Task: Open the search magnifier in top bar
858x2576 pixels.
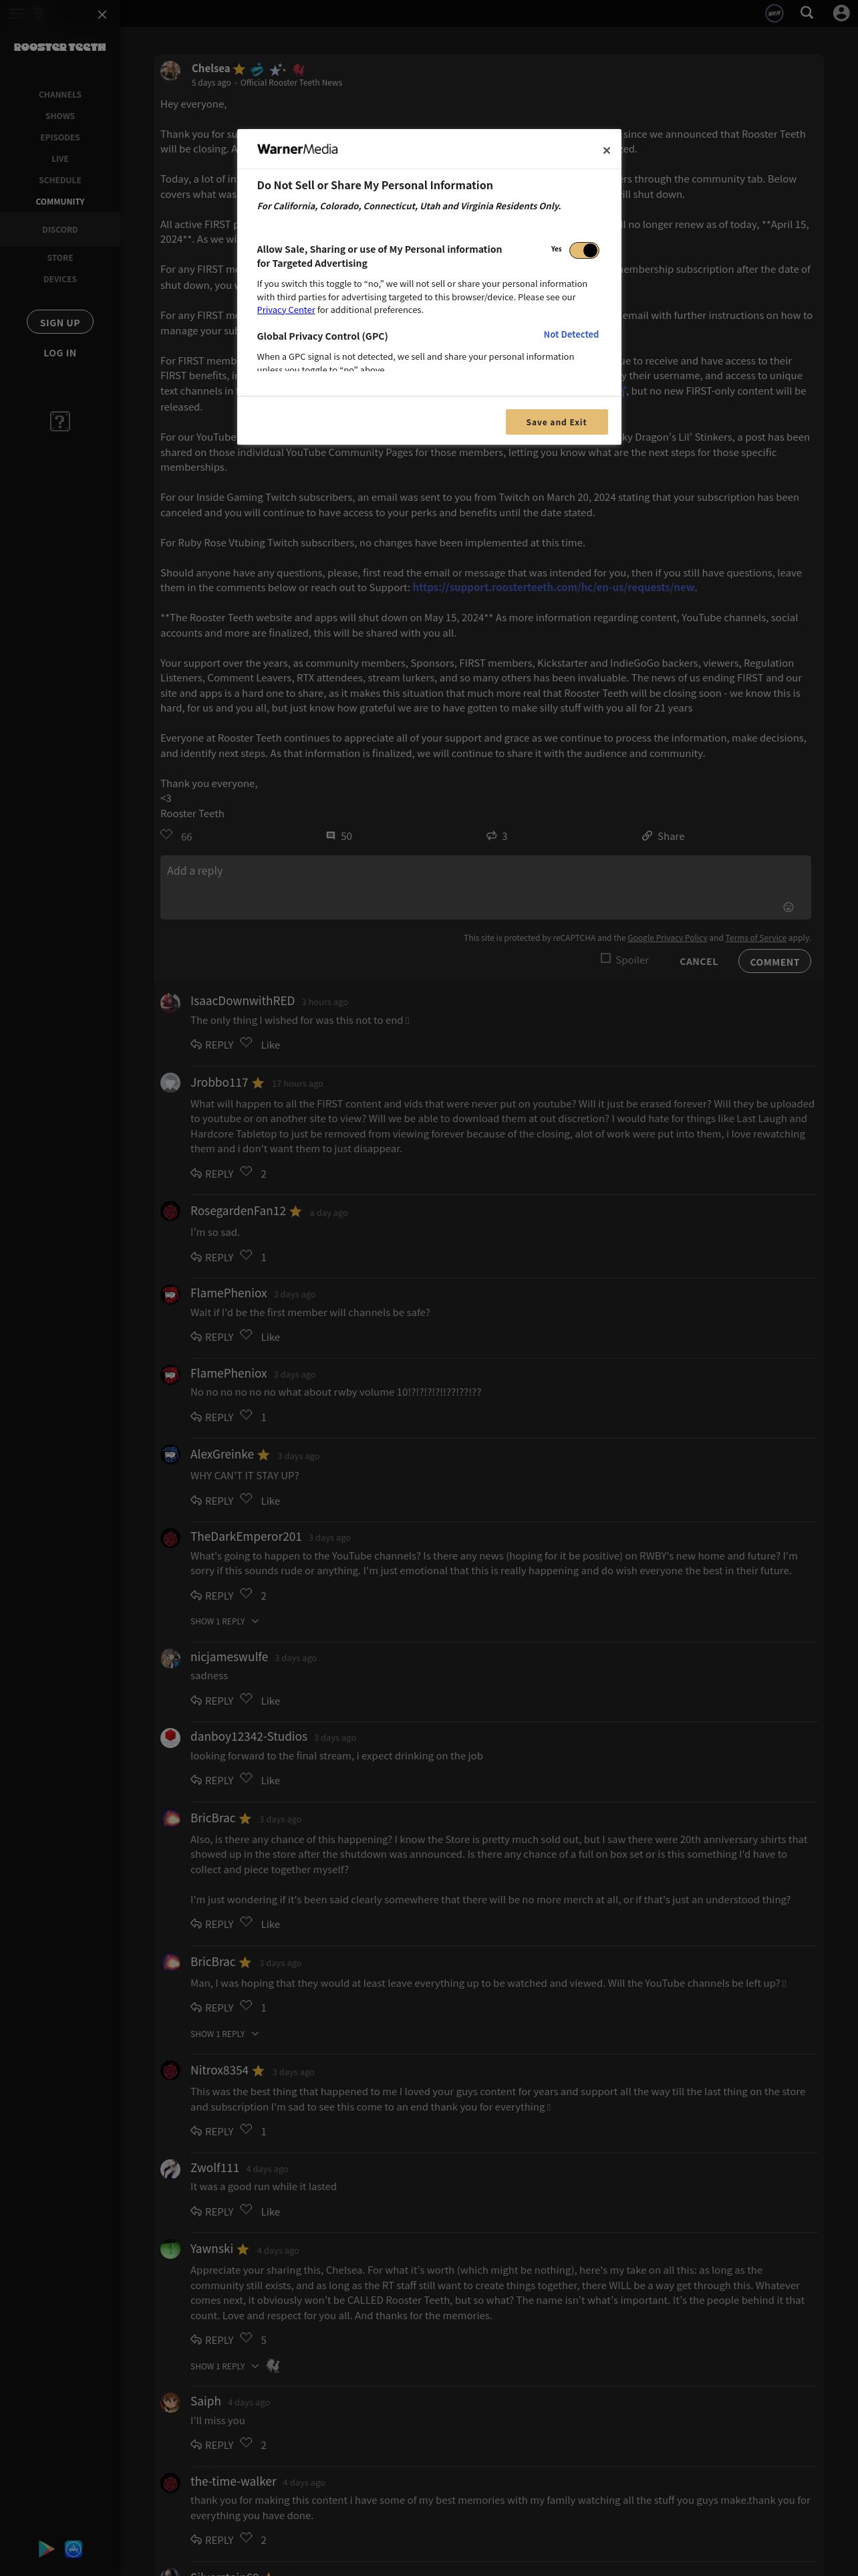Action: (806, 13)
